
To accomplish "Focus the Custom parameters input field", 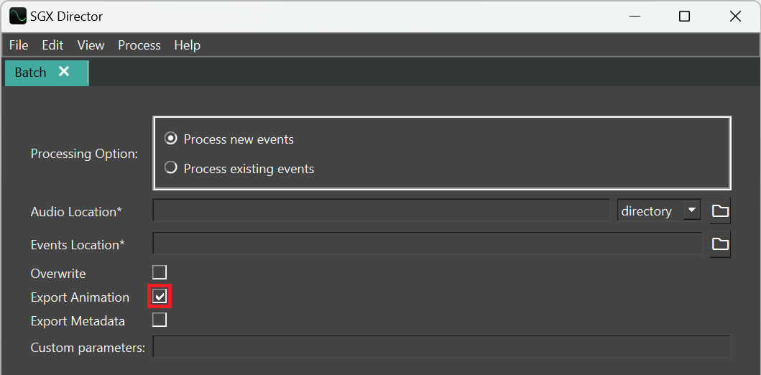I will point(441,347).
